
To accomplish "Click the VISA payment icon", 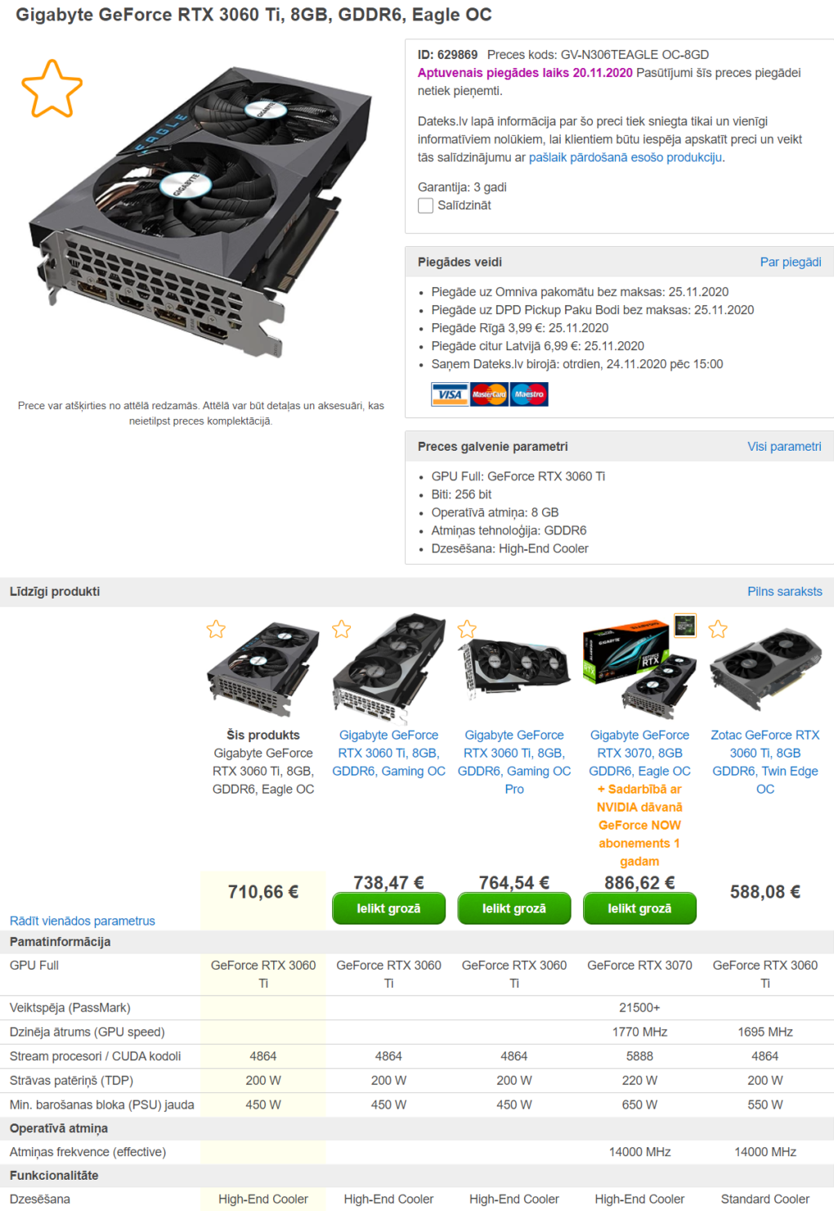I will pyautogui.click(x=450, y=394).
